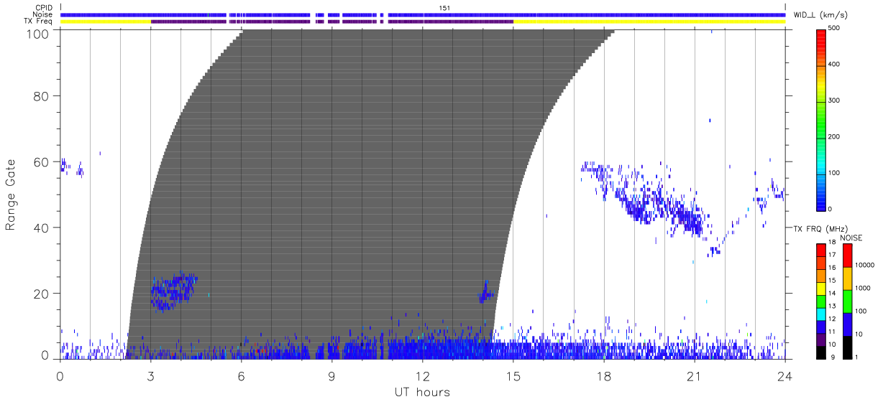The height and width of the screenshot is (407, 883).
Task: Click the 'UT hours' x-axis title
Action: (x=422, y=393)
